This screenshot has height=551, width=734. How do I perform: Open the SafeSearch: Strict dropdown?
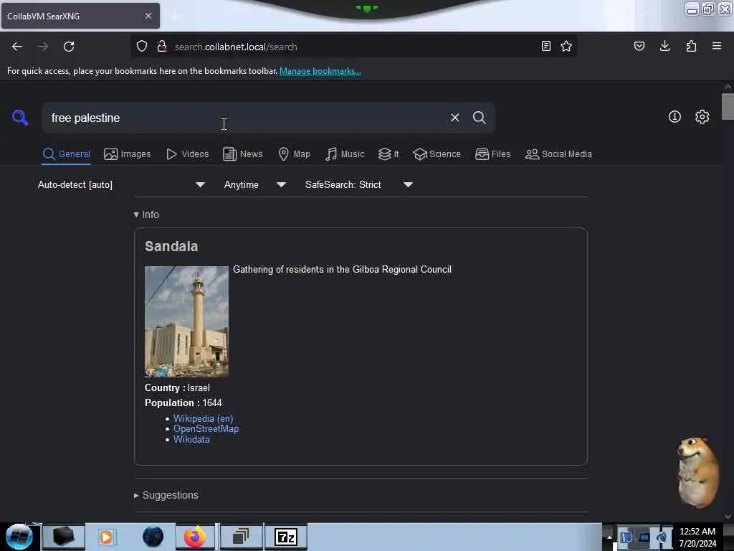(x=358, y=184)
